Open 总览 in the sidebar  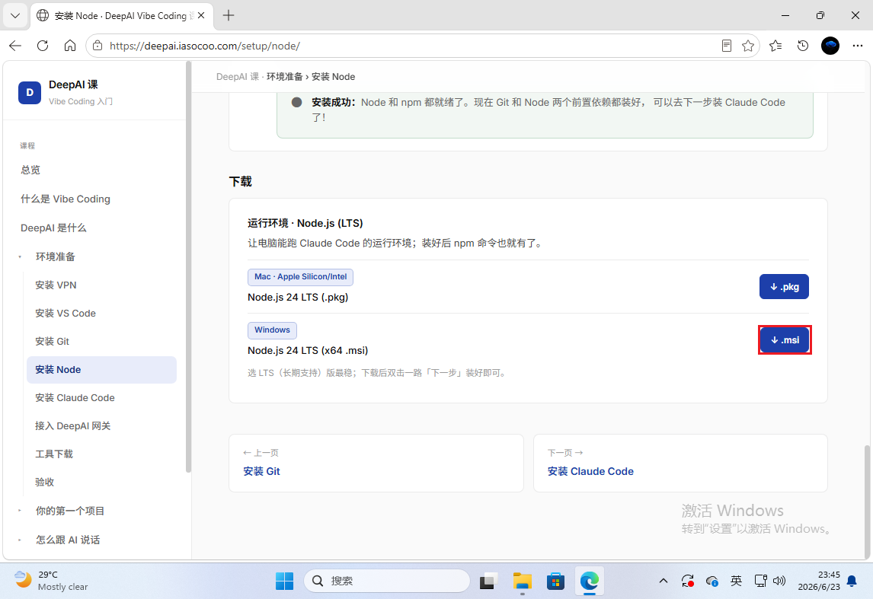(x=30, y=170)
